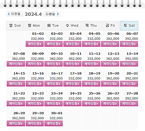Click date label 13~14
The image size is (145, 131).
pos(132,54)
